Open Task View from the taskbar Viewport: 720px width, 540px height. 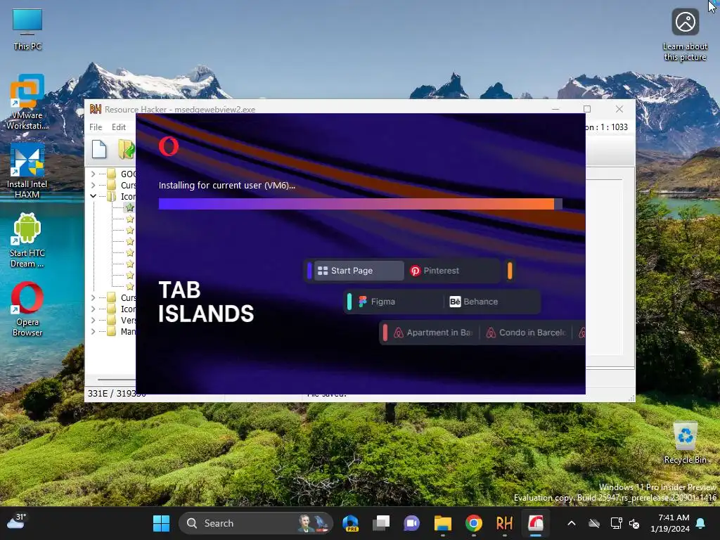pyautogui.click(x=381, y=523)
